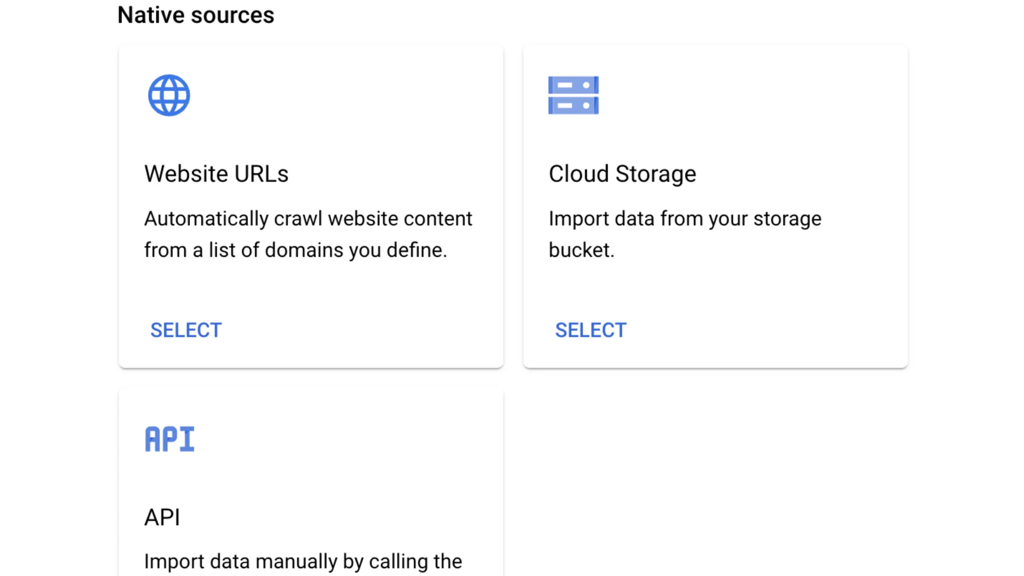Choose Website URLs as the native source
This screenshot has height=576, width=1024.
click(x=186, y=330)
